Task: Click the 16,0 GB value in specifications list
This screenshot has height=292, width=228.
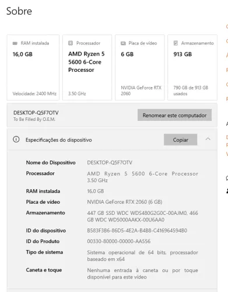Action: tap(96, 191)
